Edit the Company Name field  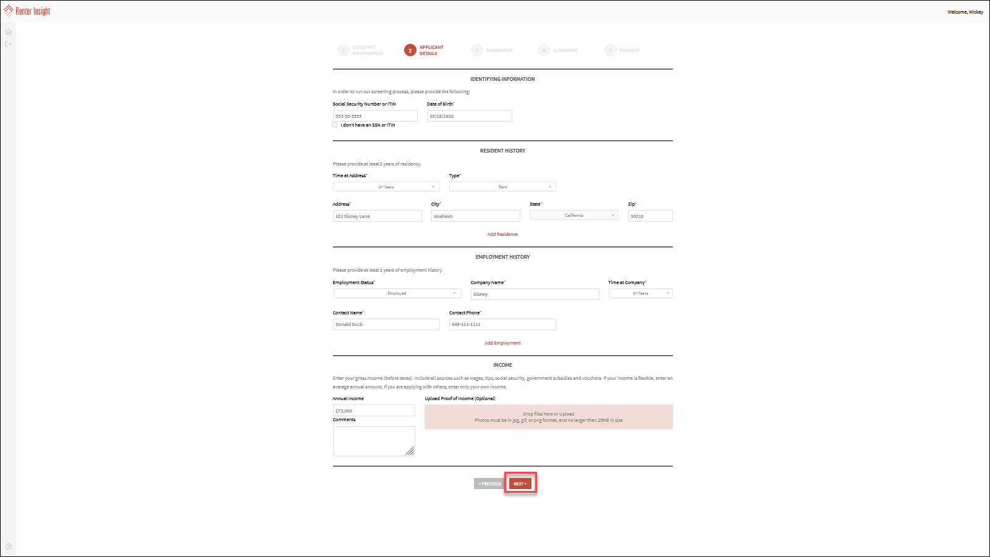[x=535, y=295]
